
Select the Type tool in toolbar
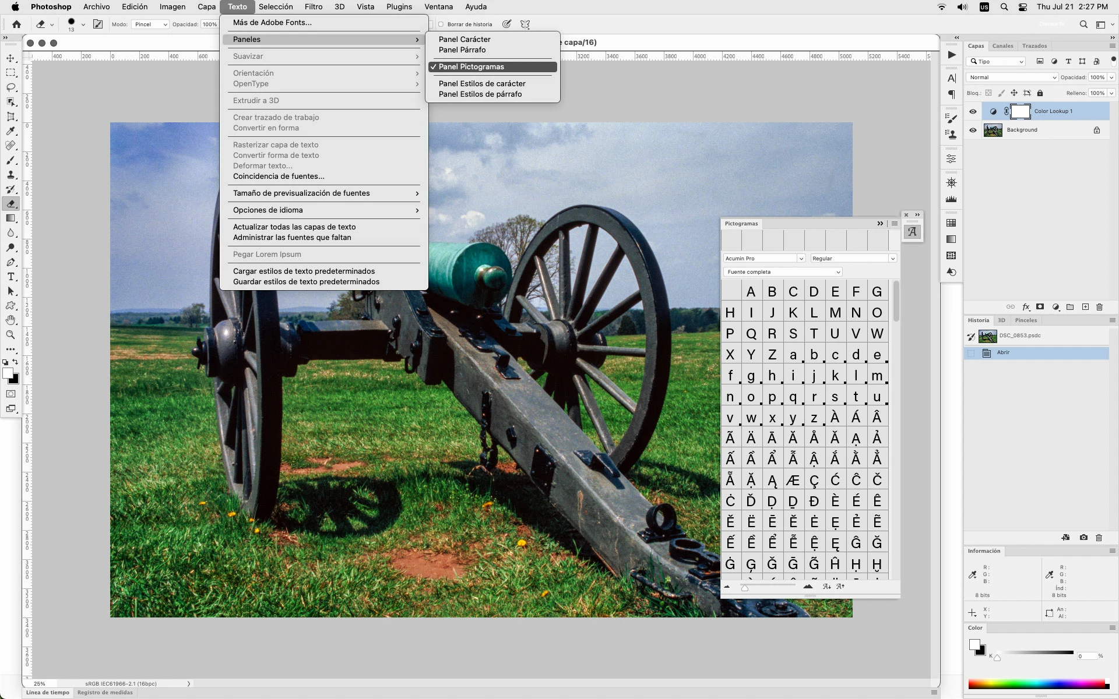coord(10,277)
